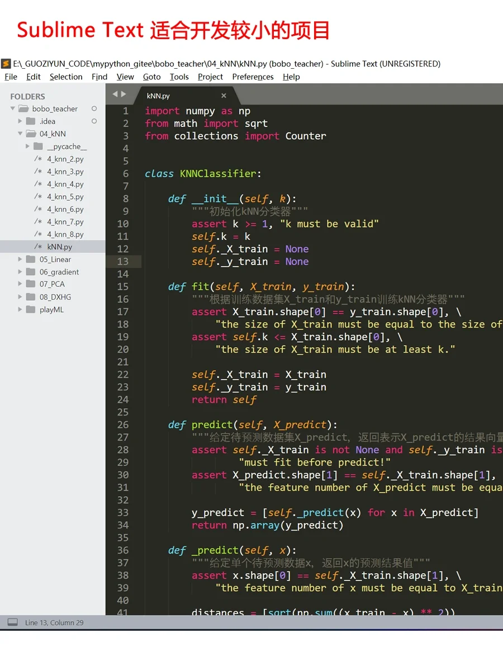Click the file icon beside 4_knn_8.py
Screen dimensions: 503x671
(38, 234)
